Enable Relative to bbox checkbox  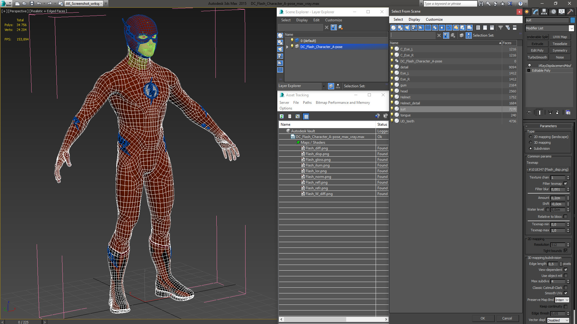coord(566,217)
